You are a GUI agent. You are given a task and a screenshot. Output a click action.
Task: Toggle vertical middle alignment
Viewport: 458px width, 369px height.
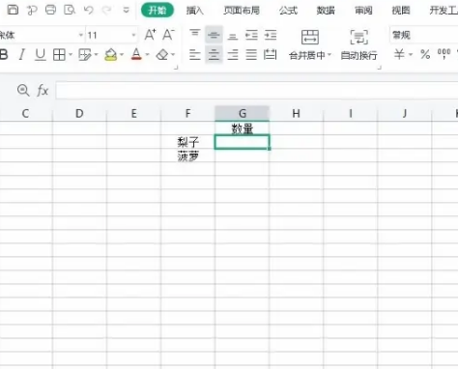coord(214,35)
